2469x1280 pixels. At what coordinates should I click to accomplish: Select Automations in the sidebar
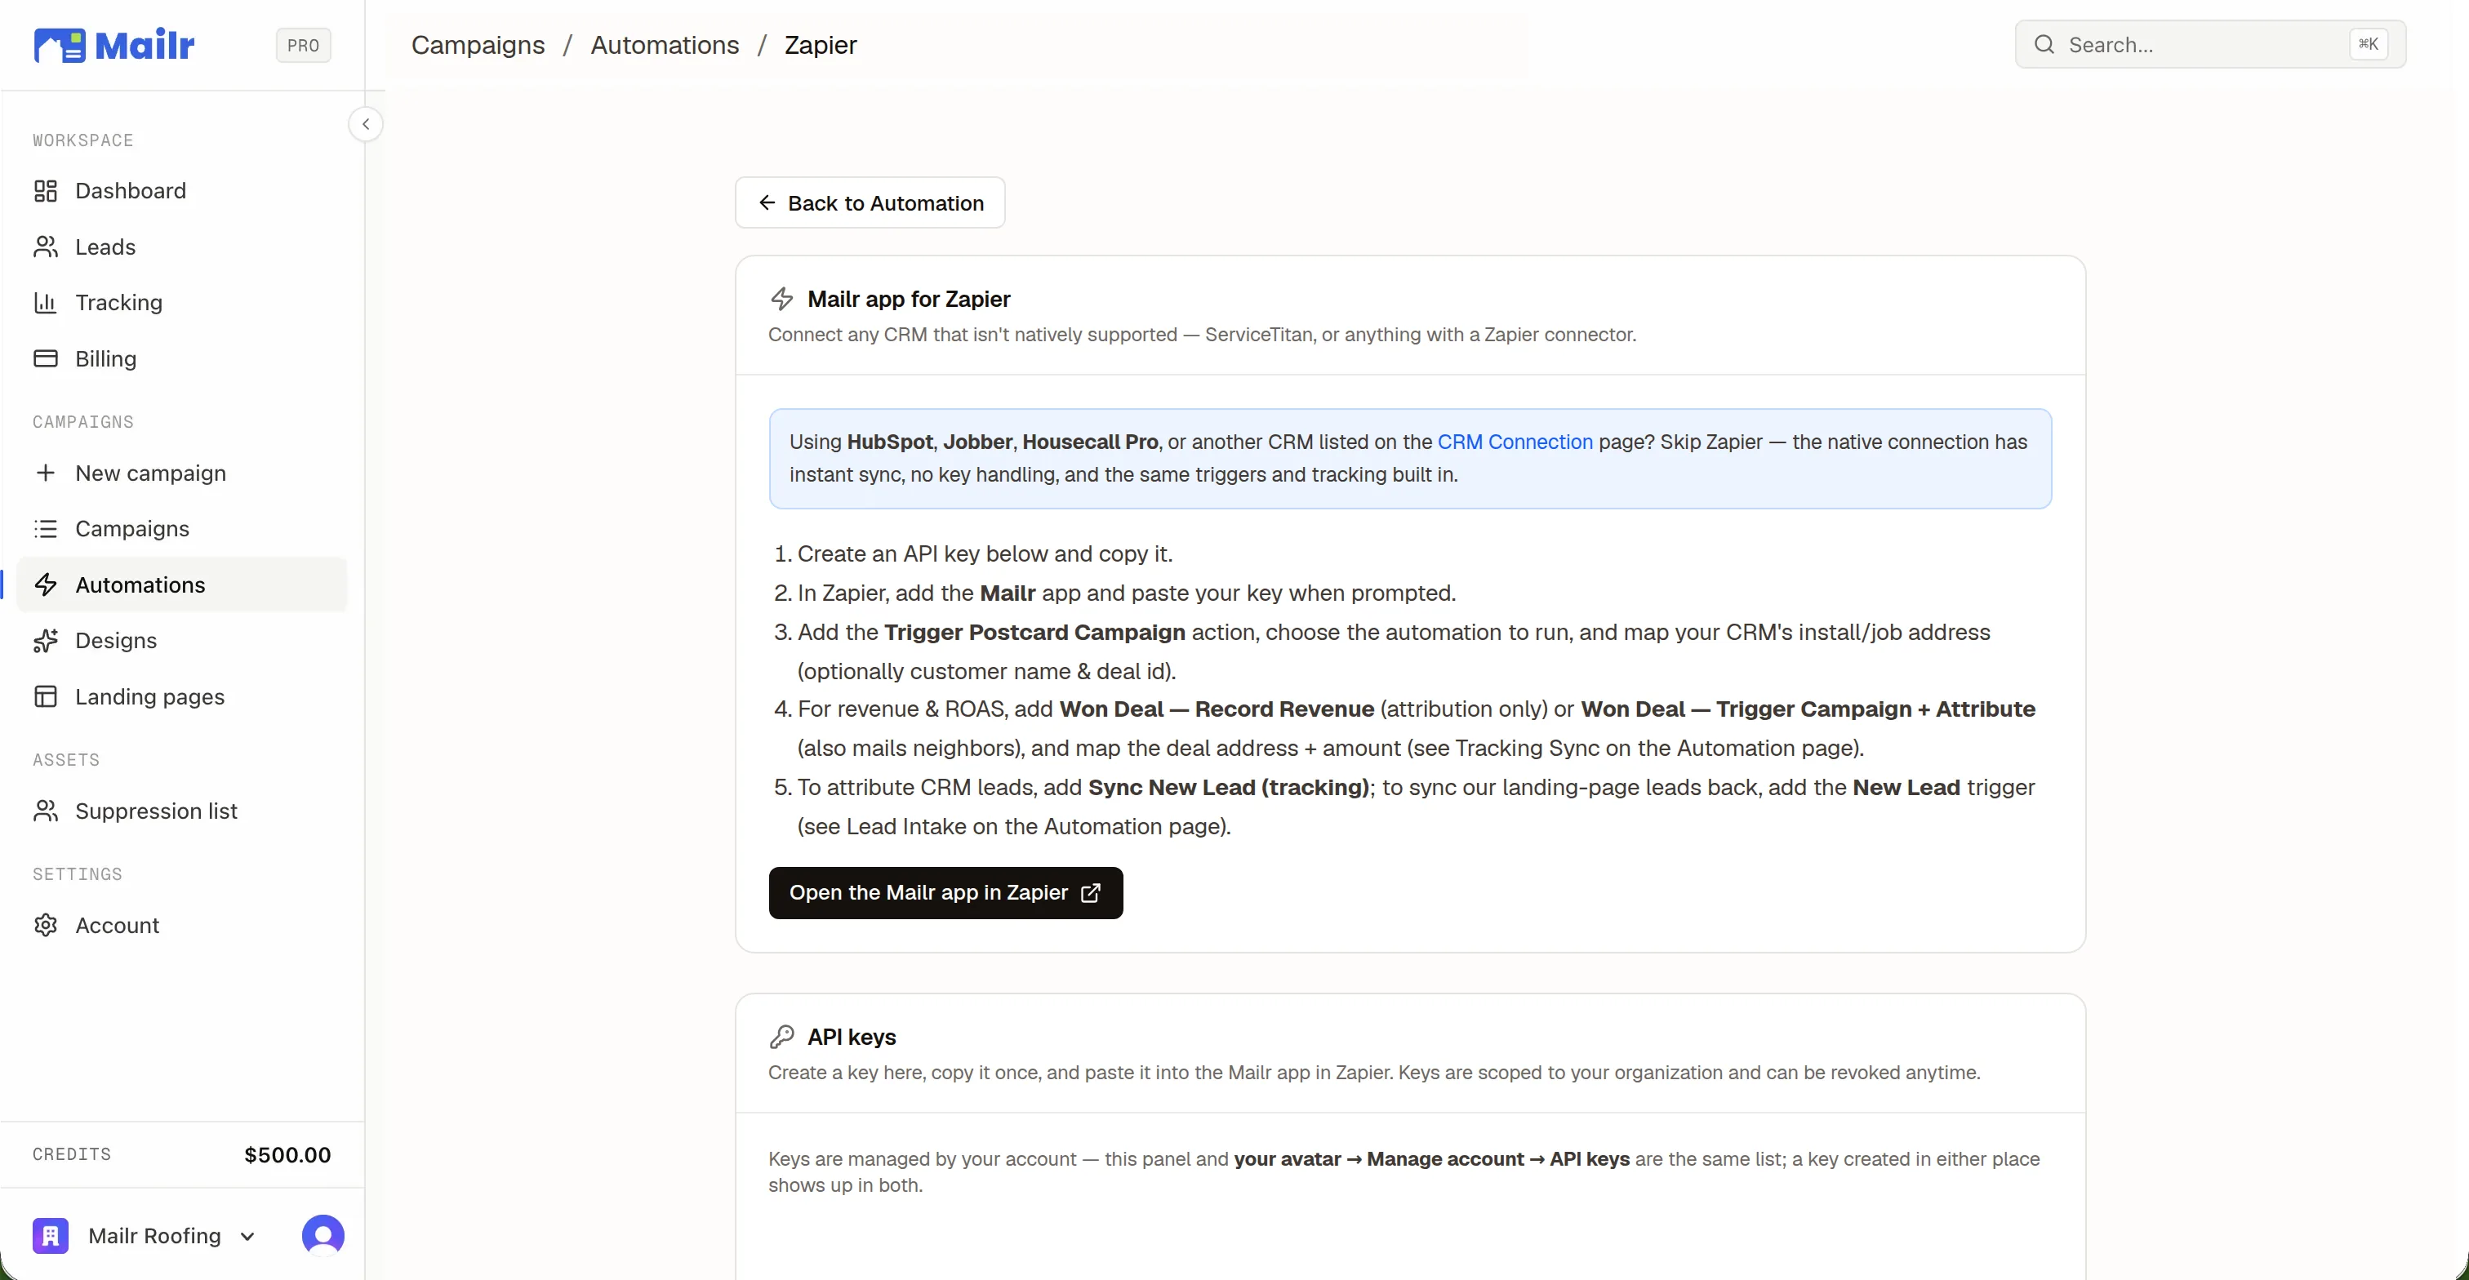pos(181,584)
